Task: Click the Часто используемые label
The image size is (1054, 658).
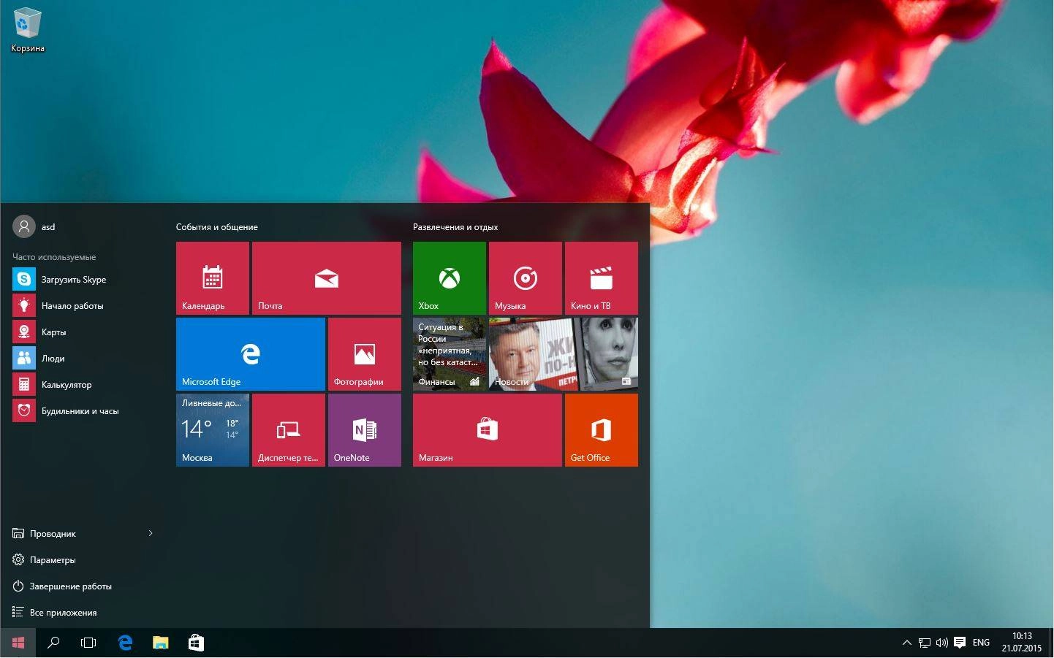Action: (x=54, y=257)
